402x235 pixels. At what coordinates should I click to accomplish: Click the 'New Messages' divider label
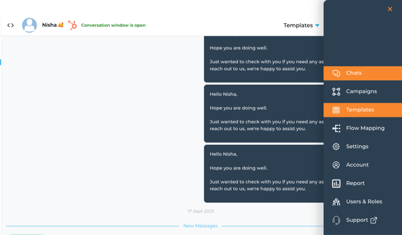point(200,226)
